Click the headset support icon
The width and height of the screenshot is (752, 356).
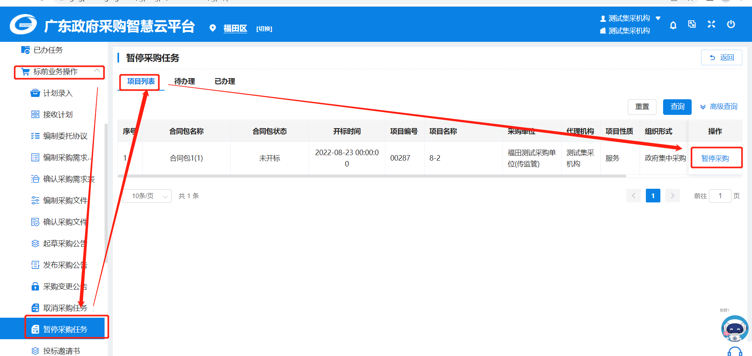[x=734, y=351]
